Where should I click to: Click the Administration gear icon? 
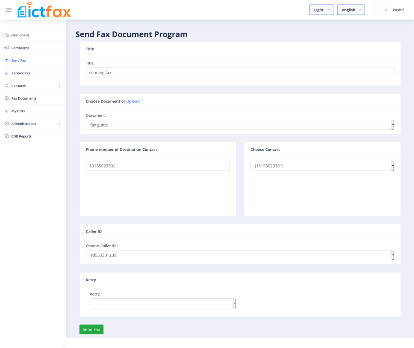click(x=7, y=123)
